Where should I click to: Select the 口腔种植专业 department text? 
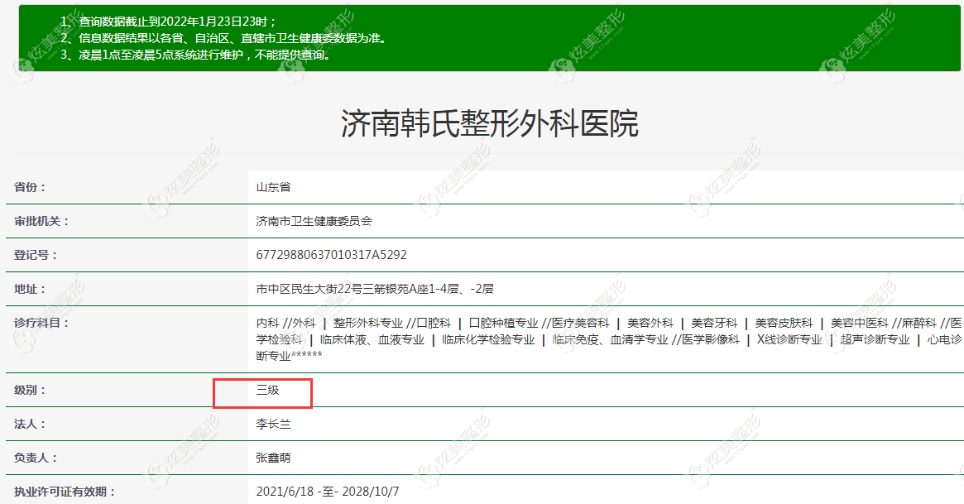click(x=504, y=323)
